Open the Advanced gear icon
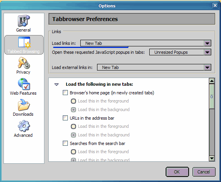221x182 pixels. 24,126
